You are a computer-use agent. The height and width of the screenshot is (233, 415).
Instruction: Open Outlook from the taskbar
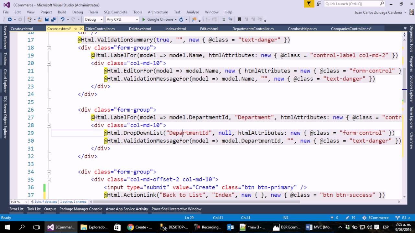tap(231, 227)
